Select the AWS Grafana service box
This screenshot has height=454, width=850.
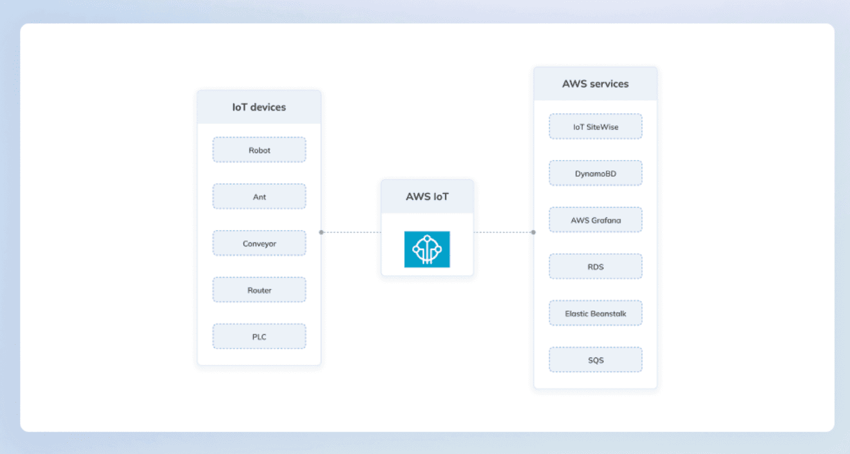coord(596,220)
